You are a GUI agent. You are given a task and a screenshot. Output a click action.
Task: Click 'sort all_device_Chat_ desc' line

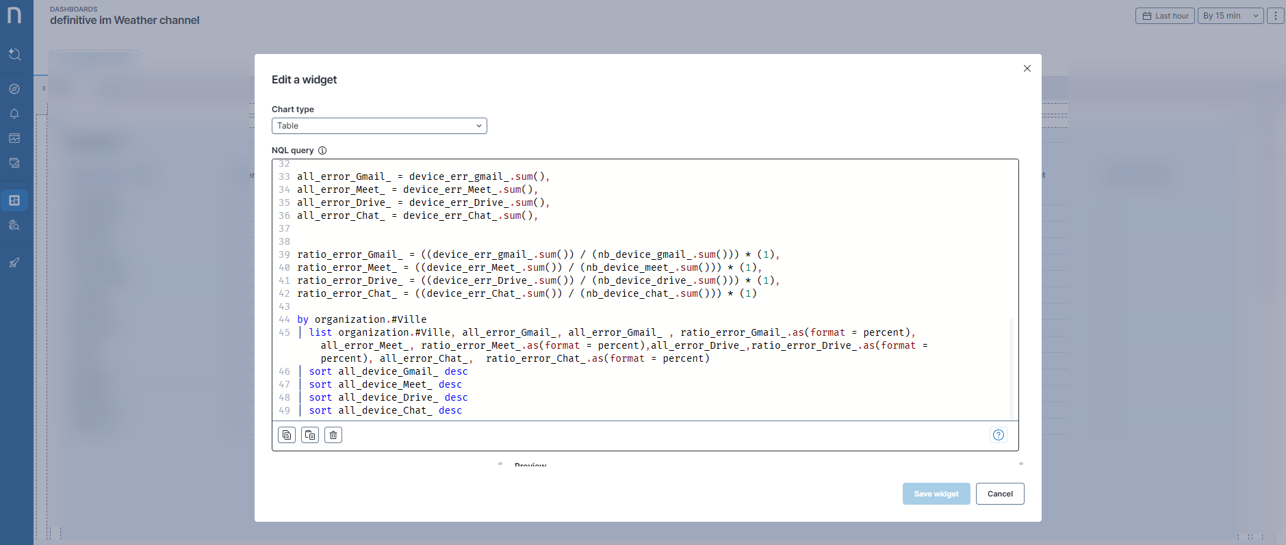pyautogui.click(x=385, y=410)
